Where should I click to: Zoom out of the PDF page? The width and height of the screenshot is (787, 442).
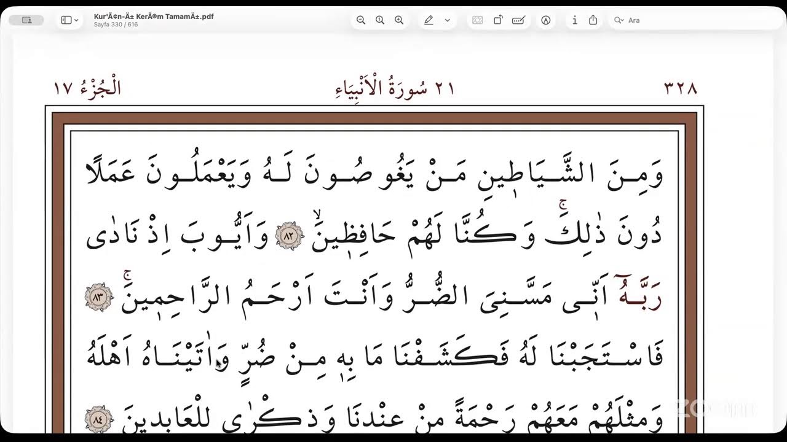[x=361, y=20]
